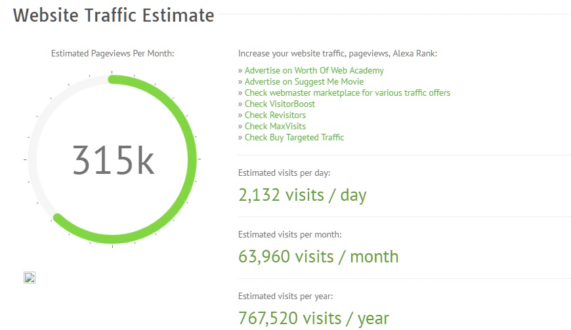Click the 315k value inside the gauge

click(x=114, y=161)
